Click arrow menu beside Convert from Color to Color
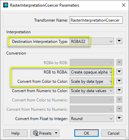This screenshot has width=129, height=140. pyautogui.click(x=119, y=81)
